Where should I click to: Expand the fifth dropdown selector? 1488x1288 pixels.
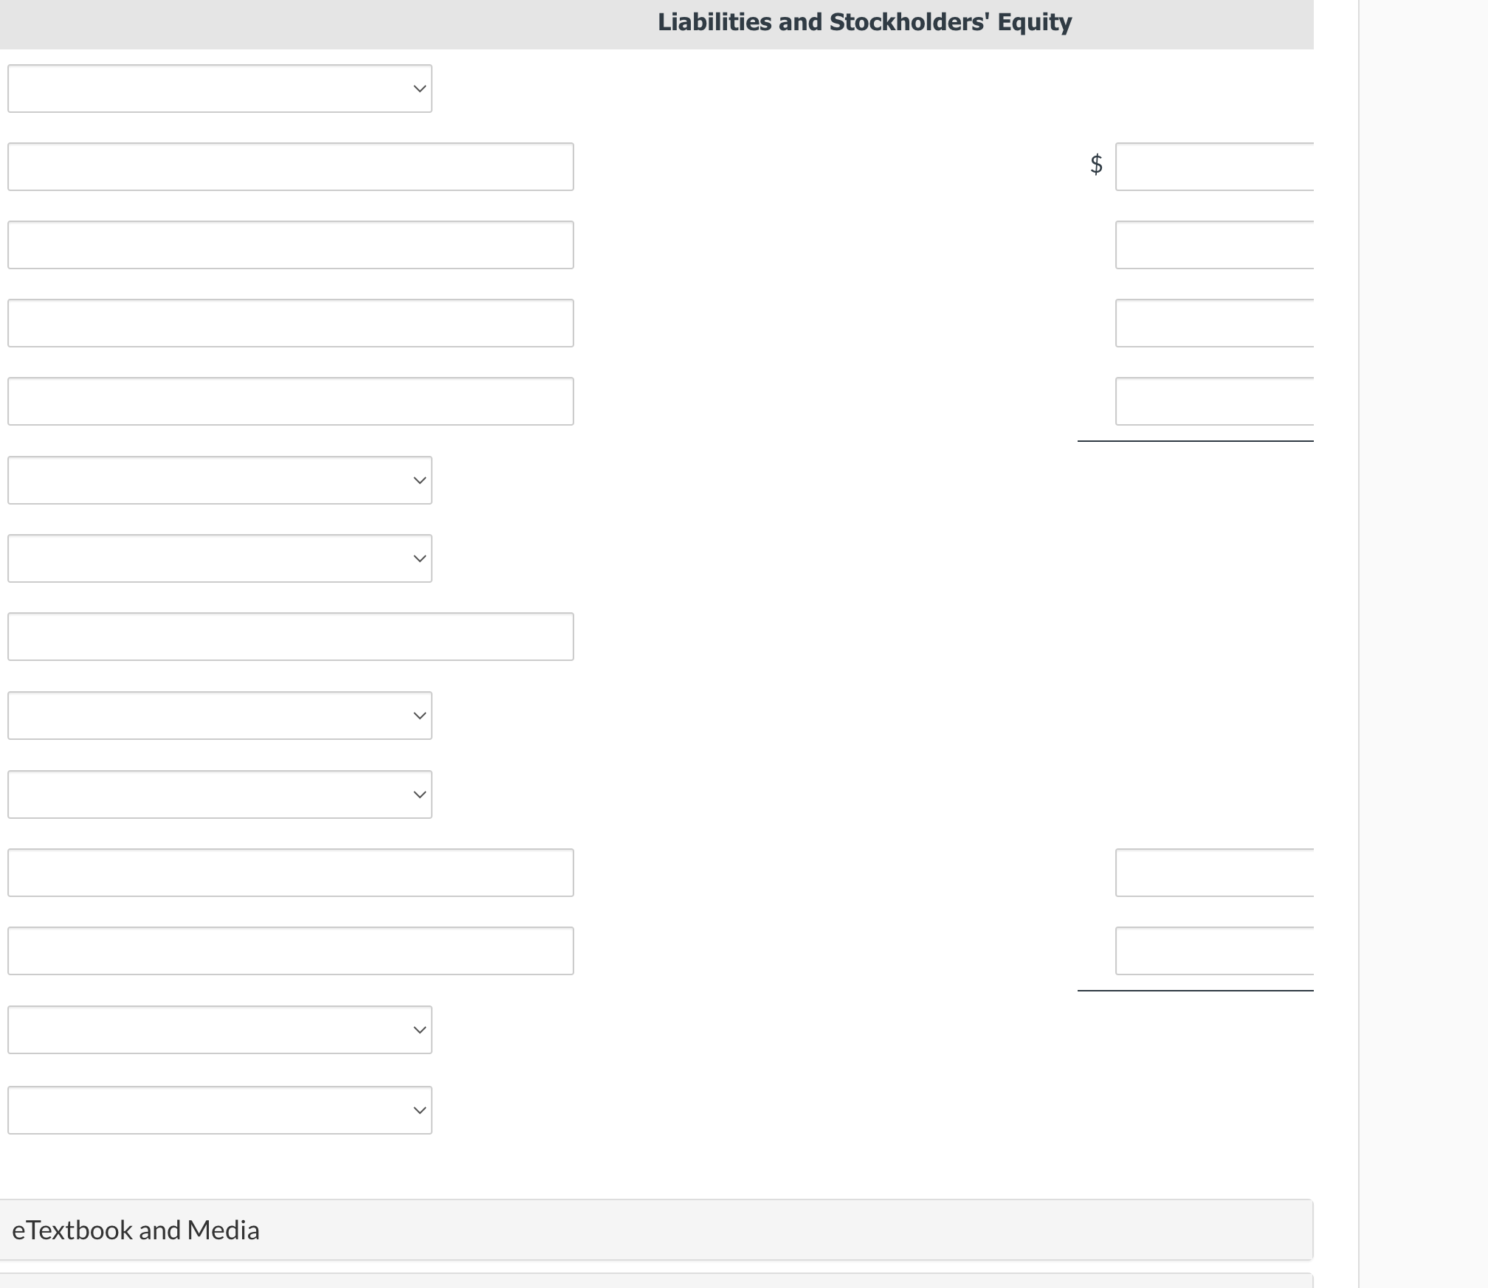[220, 794]
